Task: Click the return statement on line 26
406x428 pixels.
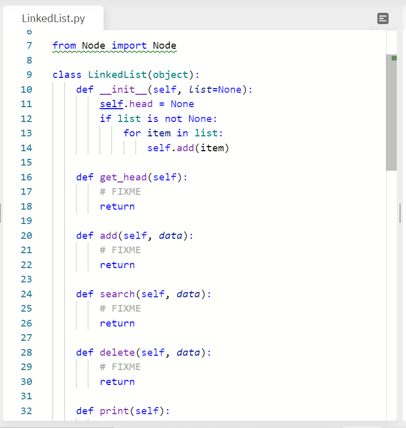Action: click(117, 323)
